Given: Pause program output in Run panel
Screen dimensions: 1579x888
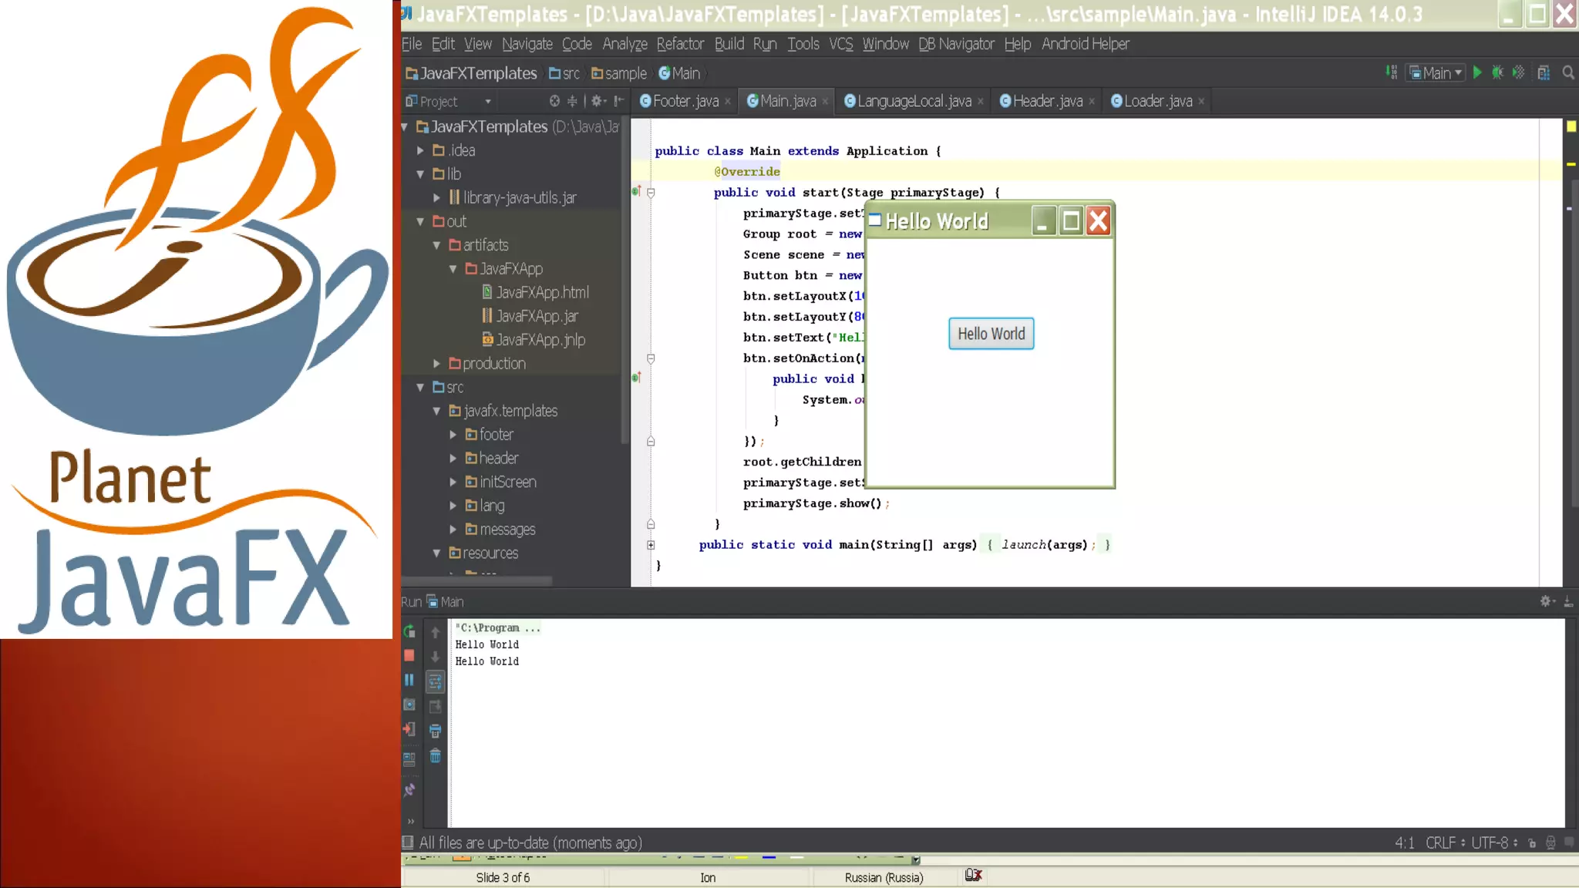Looking at the screenshot, I should pos(409,680).
